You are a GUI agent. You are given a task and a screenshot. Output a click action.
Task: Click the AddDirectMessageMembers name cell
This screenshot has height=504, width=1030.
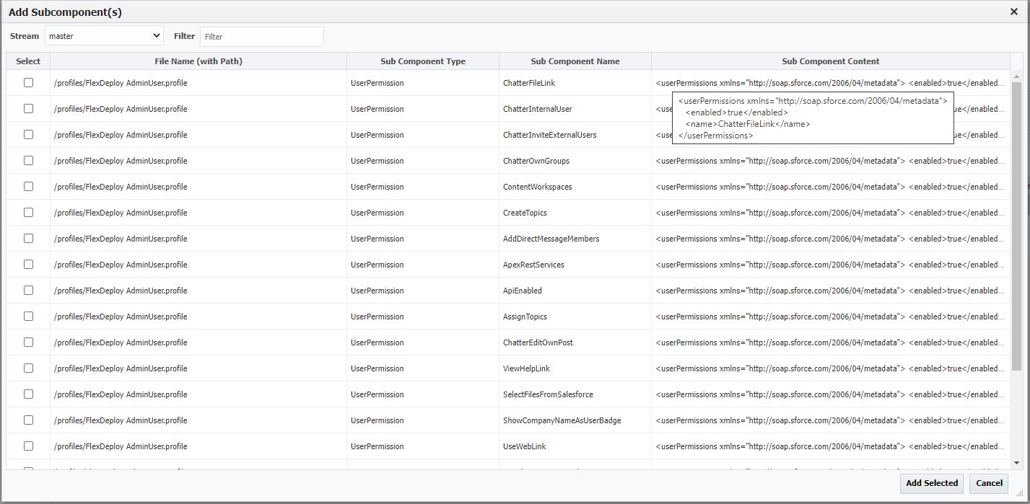(x=575, y=239)
